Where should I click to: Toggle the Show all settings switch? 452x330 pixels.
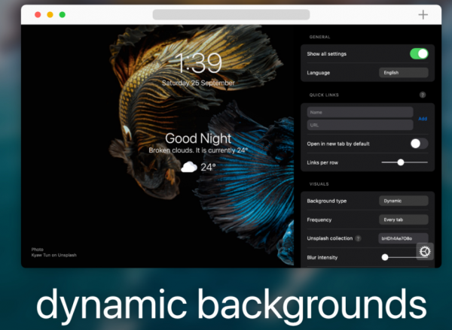[419, 54]
